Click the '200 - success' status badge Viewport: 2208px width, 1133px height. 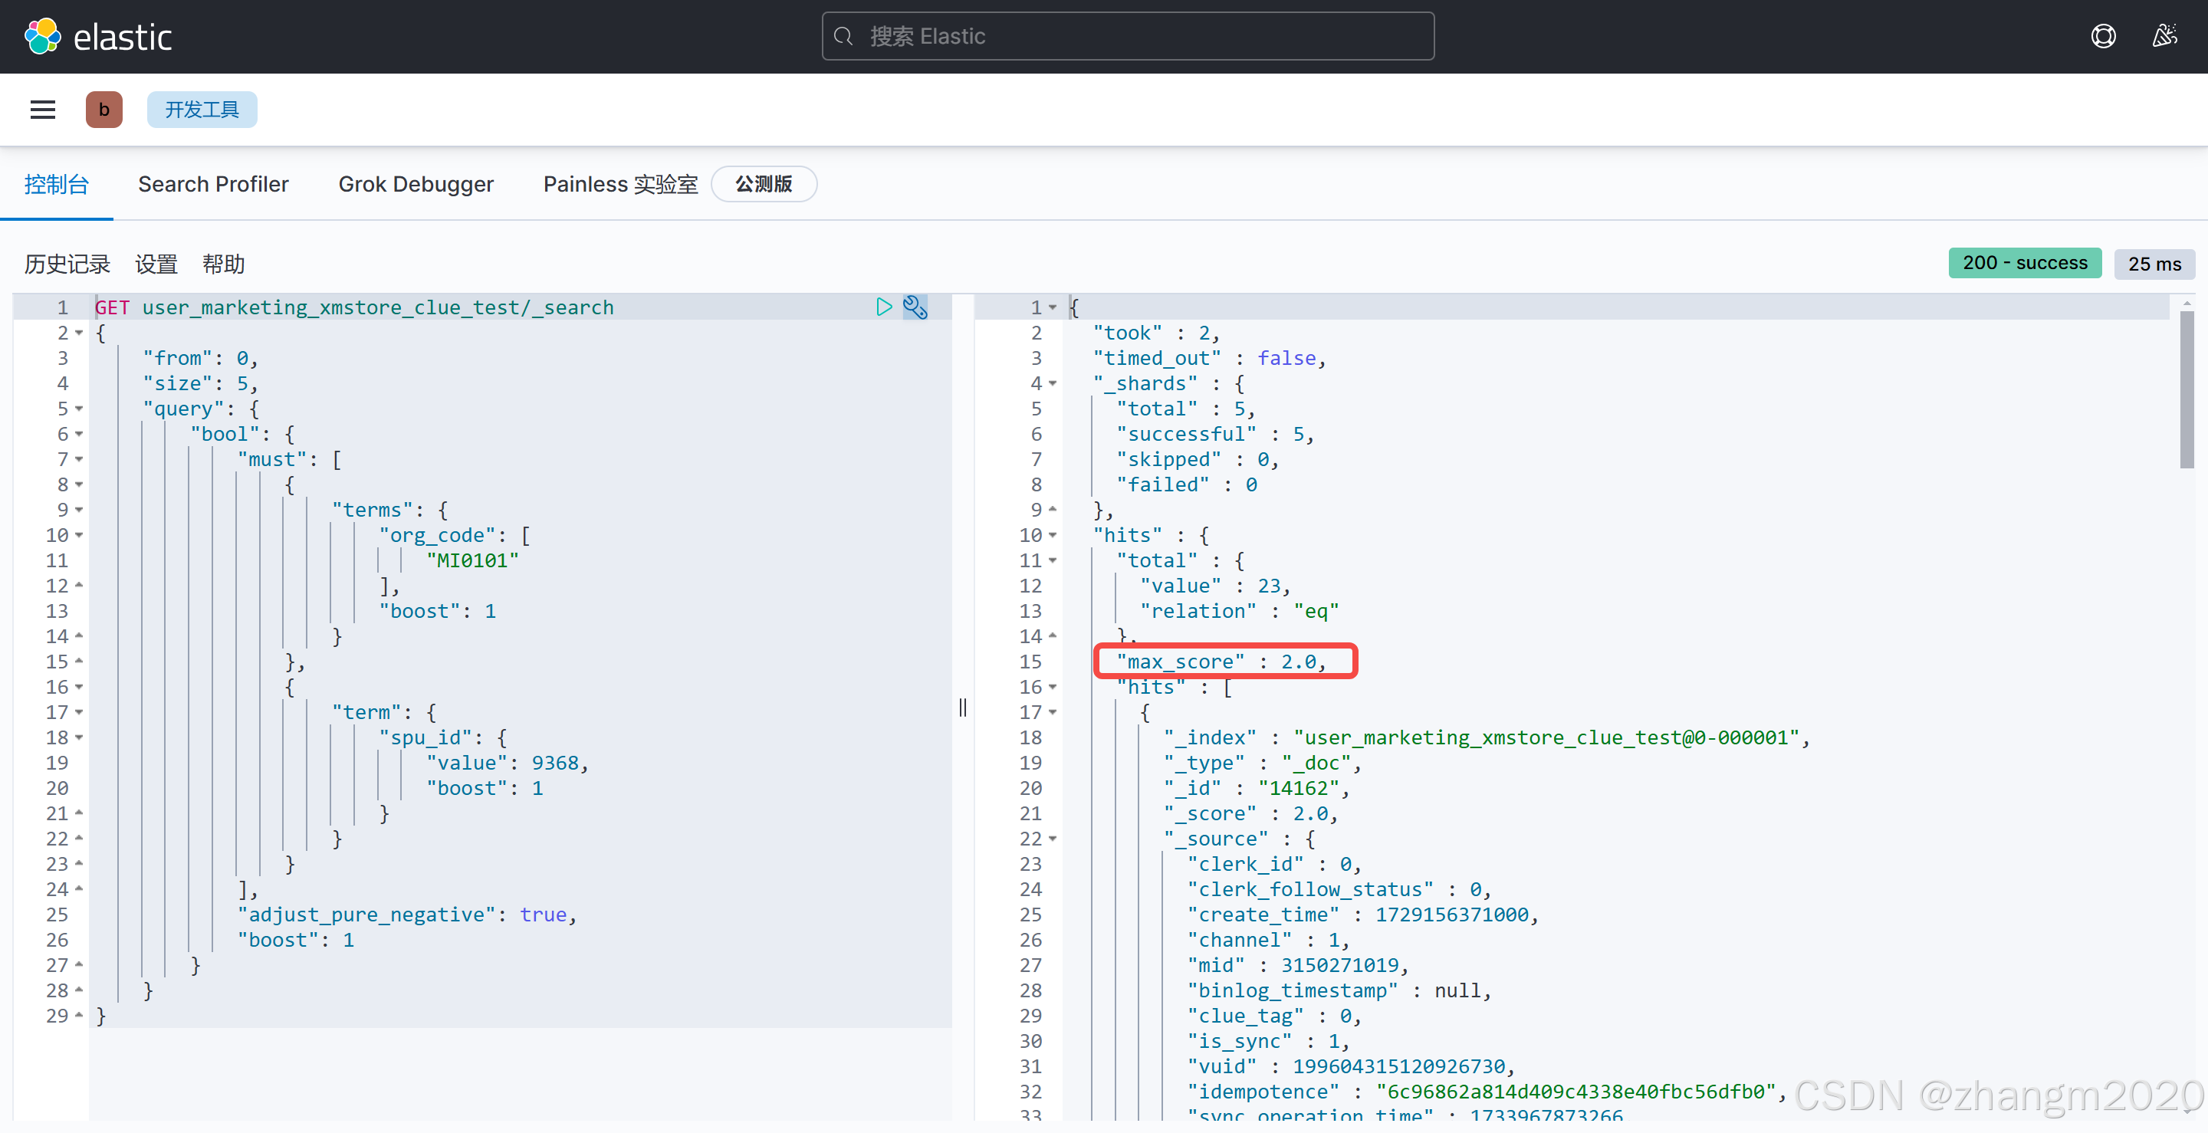2025,263
